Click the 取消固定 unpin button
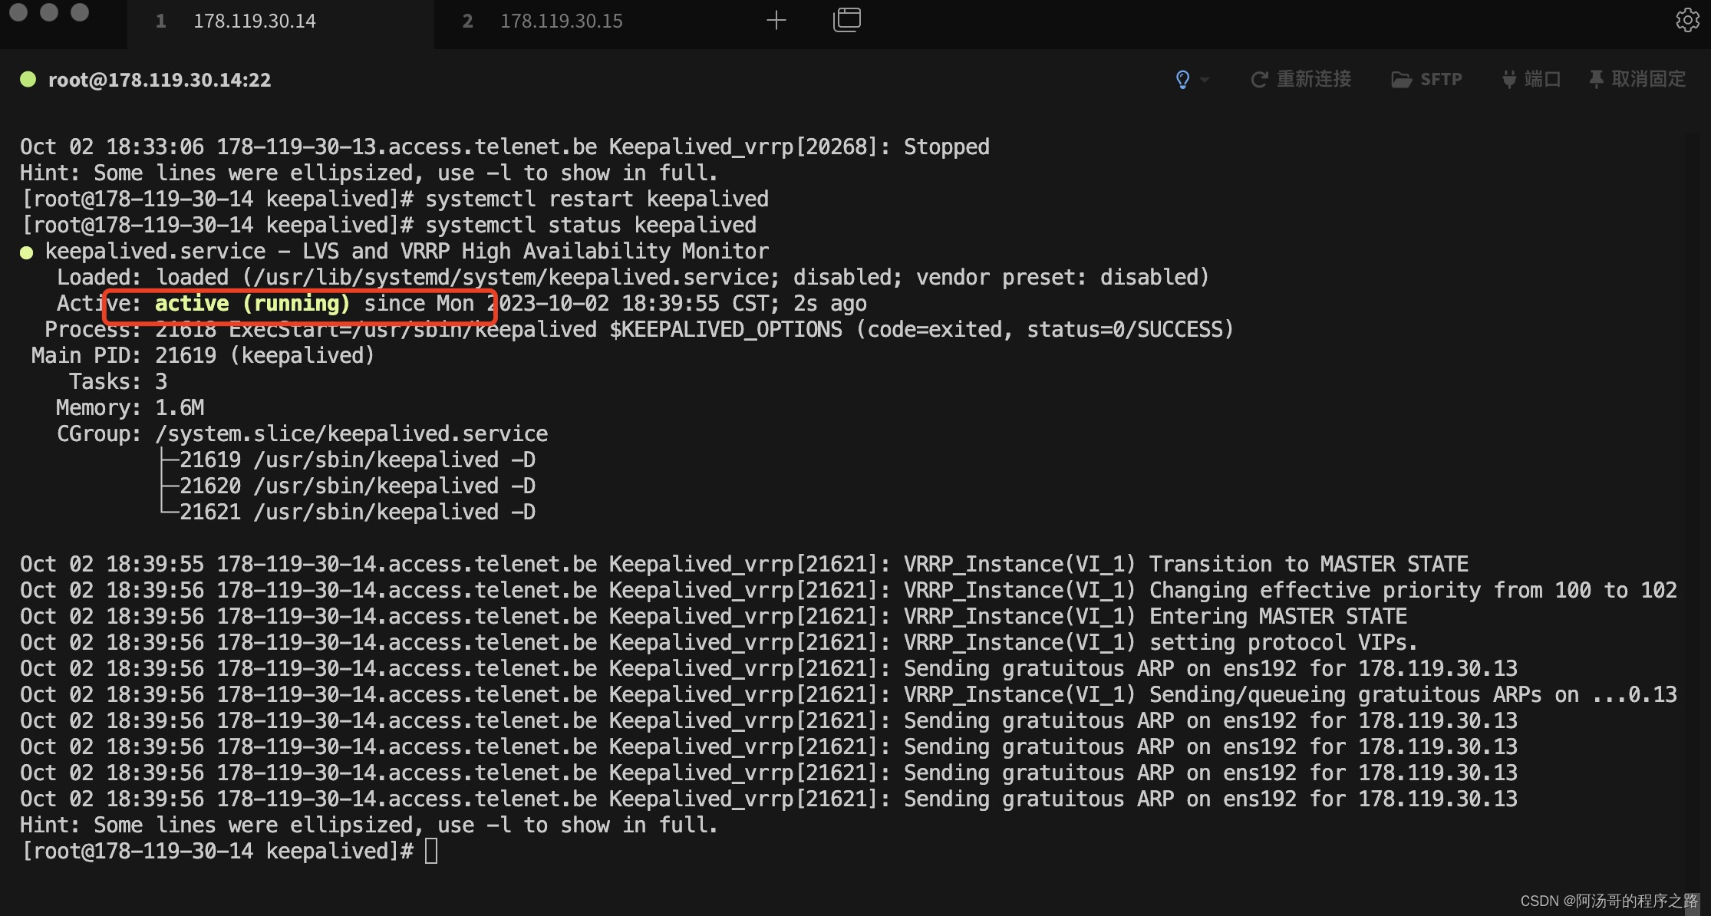Viewport: 1711px width, 916px height. click(1637, 79)
